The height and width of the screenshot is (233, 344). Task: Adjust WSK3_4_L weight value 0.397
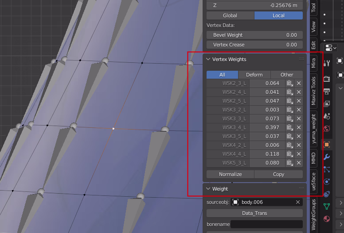267,127
